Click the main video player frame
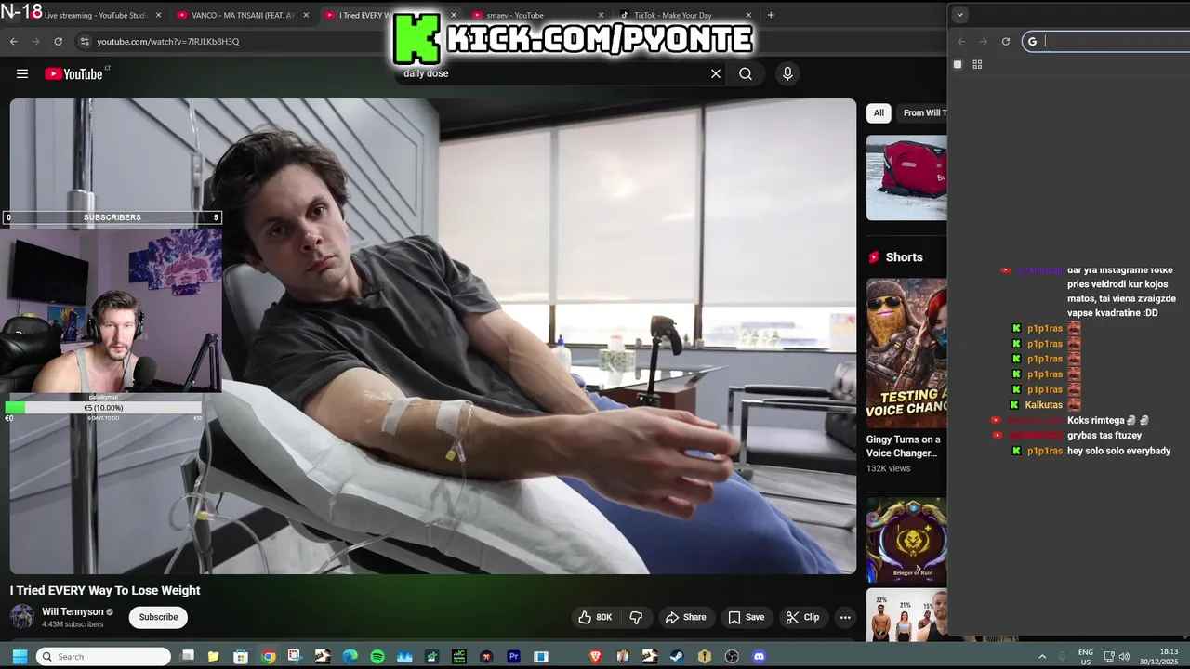This screenshot has width=1190, height=669. [x=433, y=336]
